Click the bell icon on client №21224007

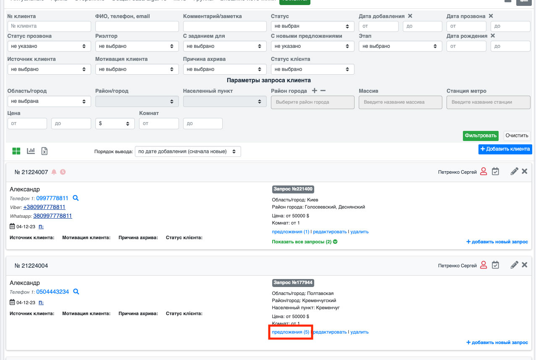pyautogui.click(x=54, y=172)
